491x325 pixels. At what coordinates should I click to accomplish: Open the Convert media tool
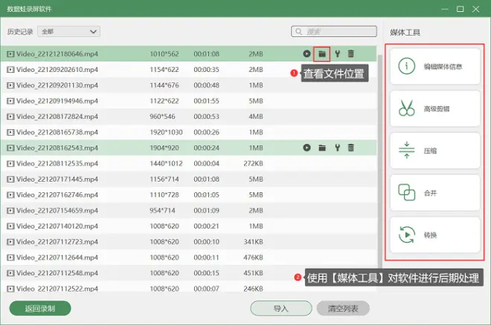(x=435, y=234)
